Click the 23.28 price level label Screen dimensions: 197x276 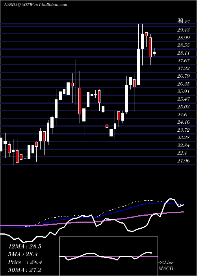(184, 137)
